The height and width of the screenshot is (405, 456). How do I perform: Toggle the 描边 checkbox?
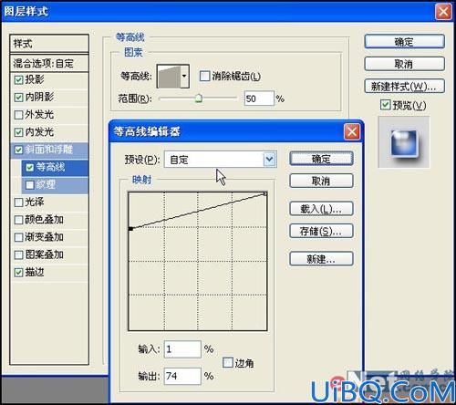coord(18,272)
